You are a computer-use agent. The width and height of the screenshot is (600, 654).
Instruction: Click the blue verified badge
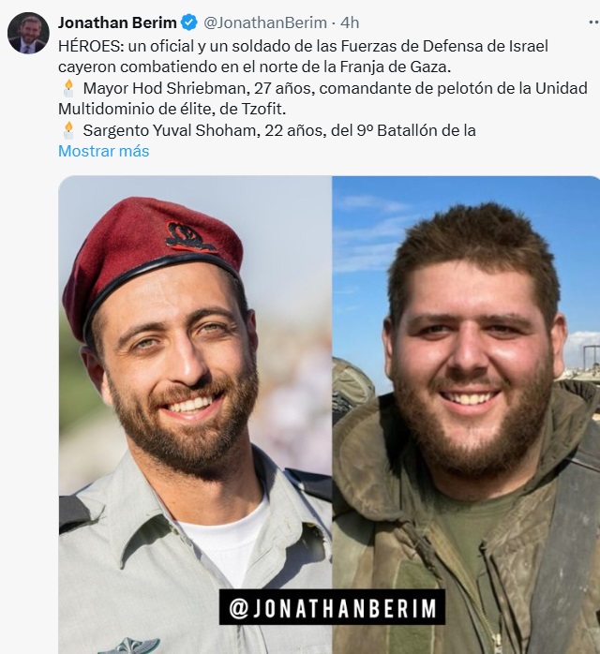click(x=189, y=22)
